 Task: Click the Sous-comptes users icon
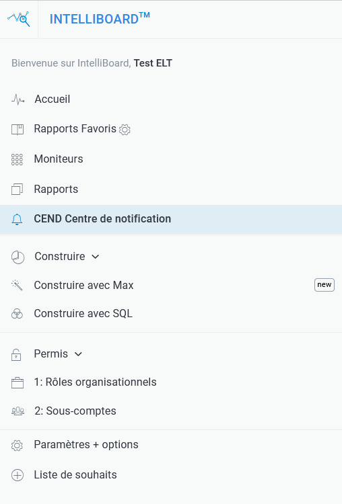pyautogui.click(x=18, y=411)
